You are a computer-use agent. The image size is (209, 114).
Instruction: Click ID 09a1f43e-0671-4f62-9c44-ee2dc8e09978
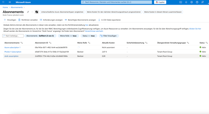[51, 48]
